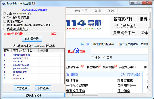Open the www.Easy2Game.com link
This screenshot has height=99, width=154.
click(35, 10)
